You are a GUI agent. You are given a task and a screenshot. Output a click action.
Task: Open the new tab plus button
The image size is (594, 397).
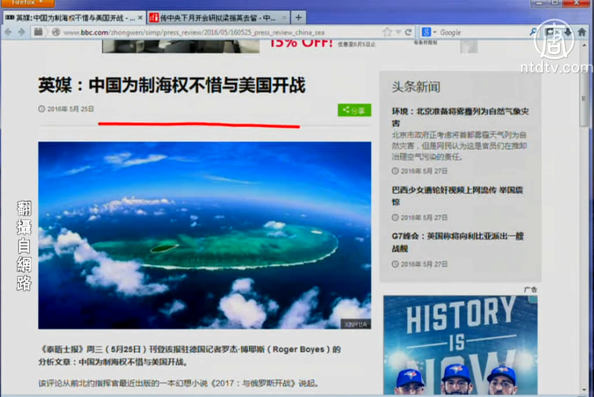[298, 17]
